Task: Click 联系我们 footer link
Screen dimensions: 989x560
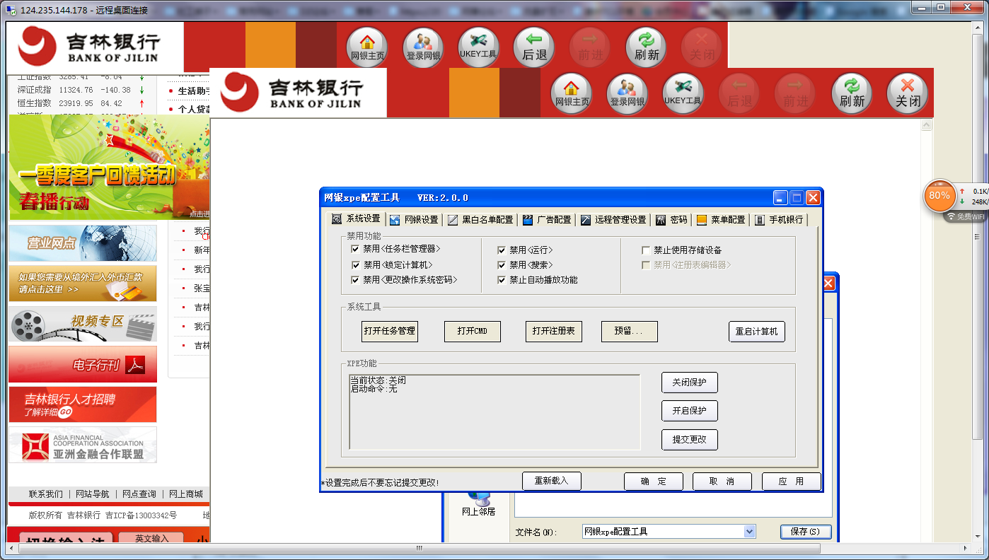Action: point(45,494)
